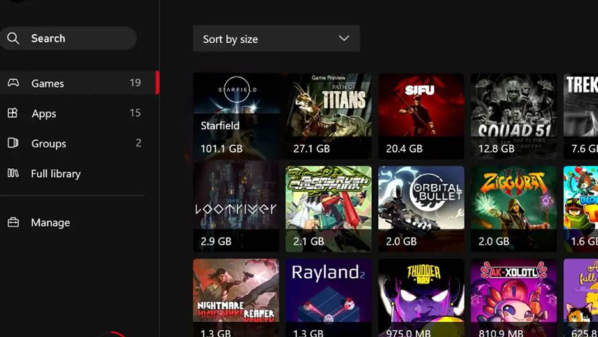Go to the Manage page
The height and width of the screenshot is (337, 598).
[50, 223]
